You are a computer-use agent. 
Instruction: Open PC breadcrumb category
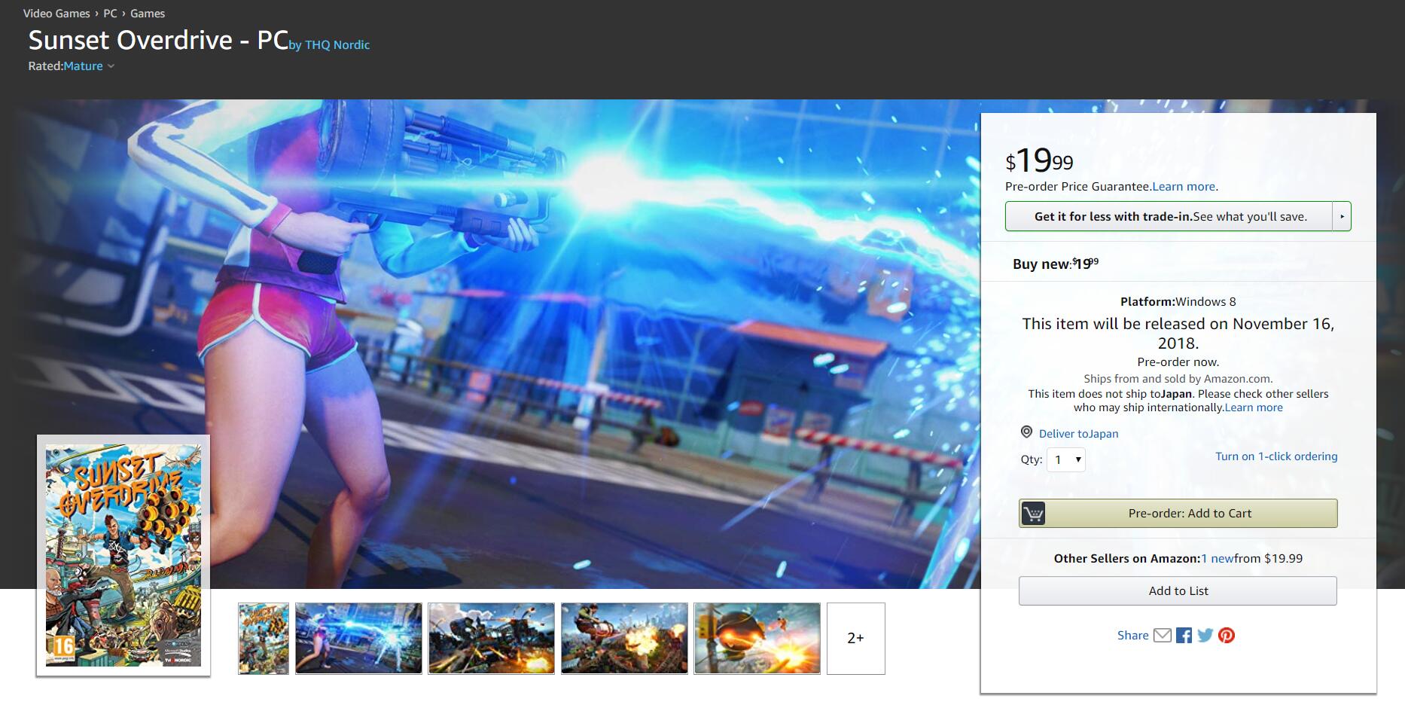tap(110, 14)
